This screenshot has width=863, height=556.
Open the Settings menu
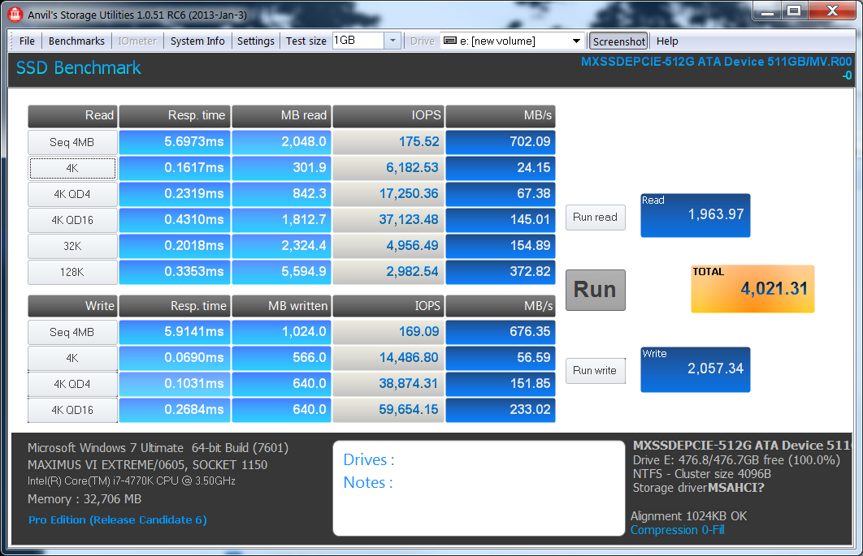255,41
